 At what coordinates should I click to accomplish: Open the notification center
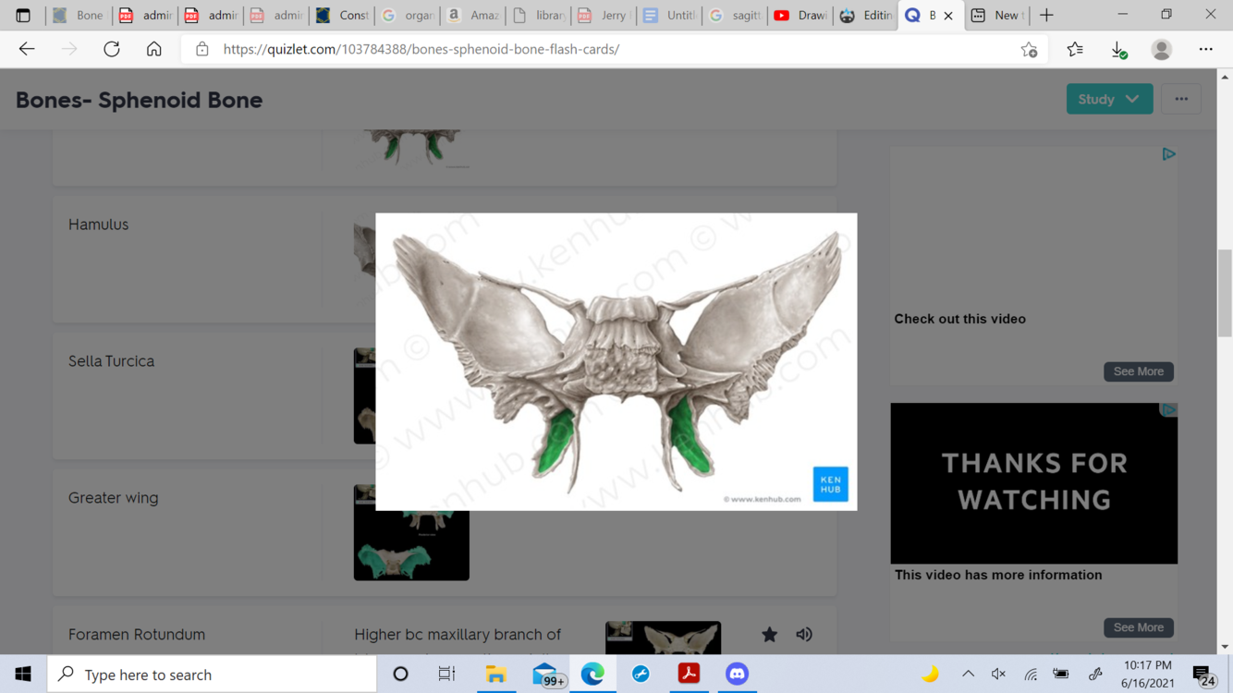coord(1202,675)
